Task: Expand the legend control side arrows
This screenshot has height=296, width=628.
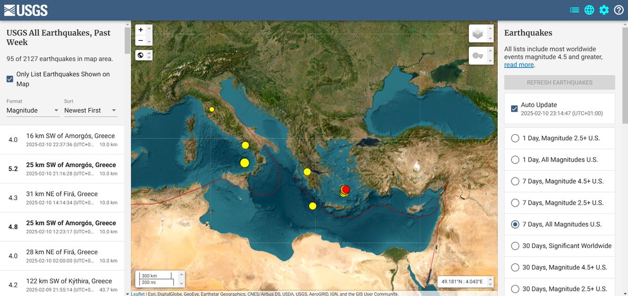Action: pyautogui.click(x=490, y=55)
